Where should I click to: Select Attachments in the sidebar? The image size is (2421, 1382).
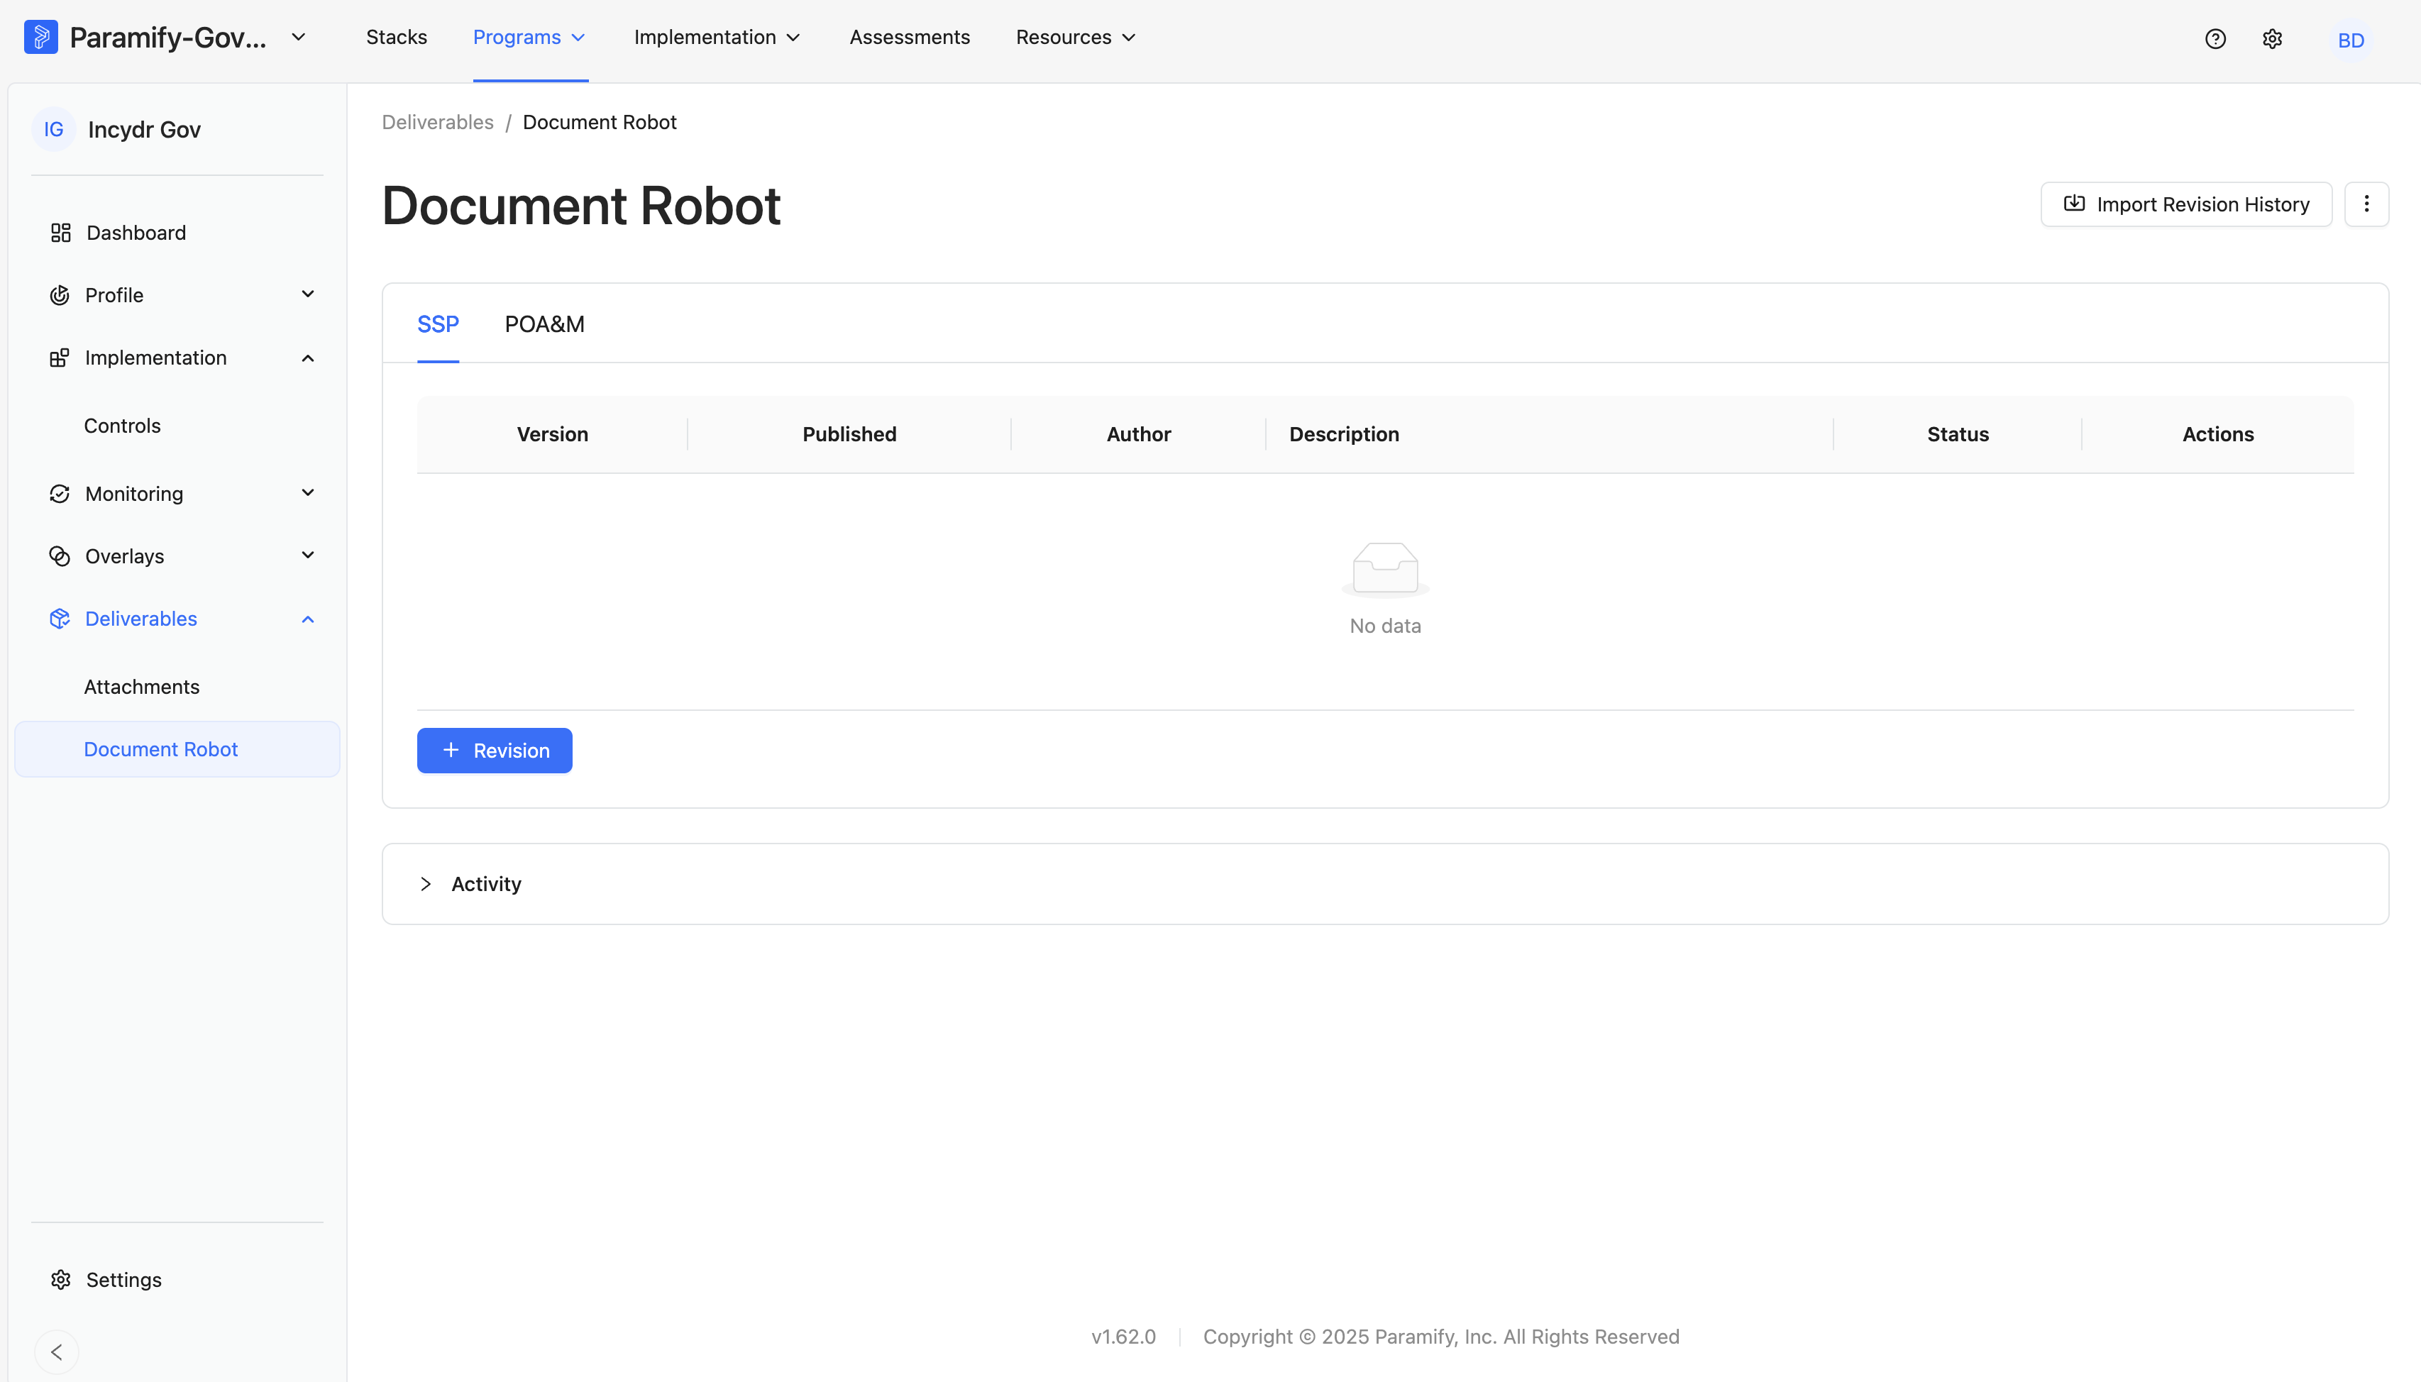pyautogui.click(x=141, y=686)
